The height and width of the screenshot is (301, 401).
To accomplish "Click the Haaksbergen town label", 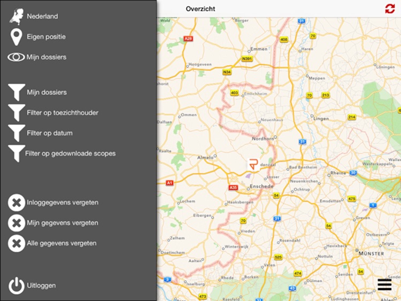I will pyautogui.click(x=240, y=202).
